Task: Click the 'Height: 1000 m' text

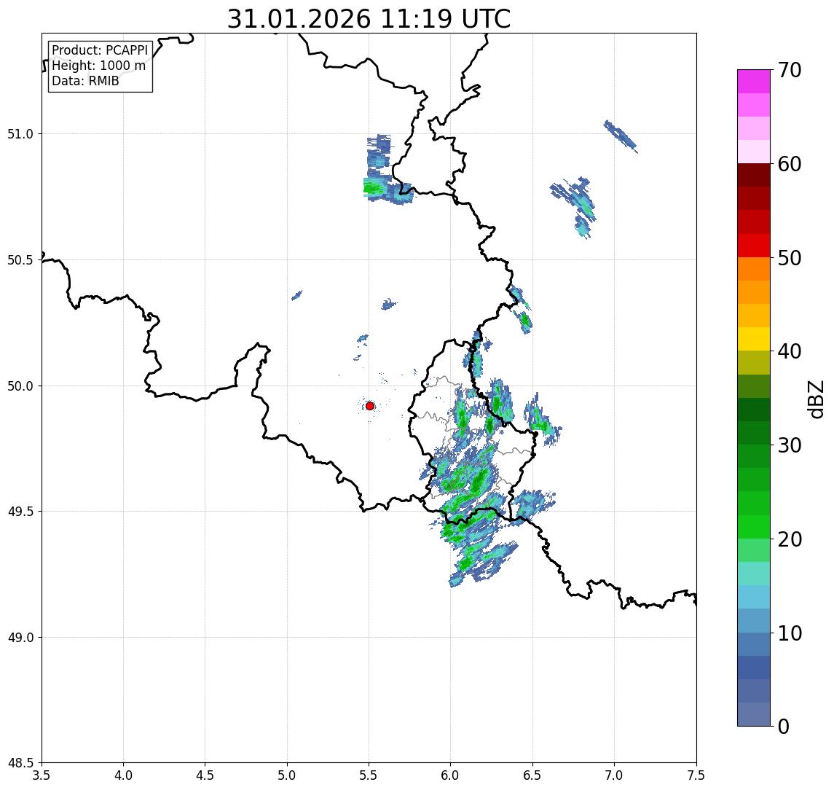Action: (x=98, y=66)
